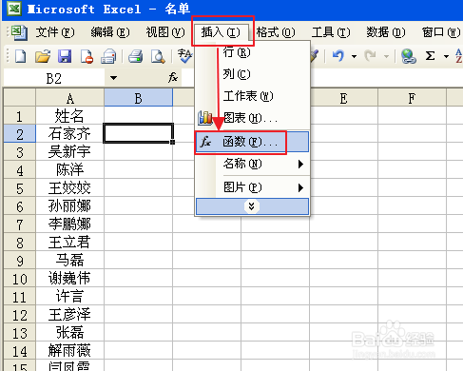
Task: Select row 2 header
Action: (x=20, y=134)
